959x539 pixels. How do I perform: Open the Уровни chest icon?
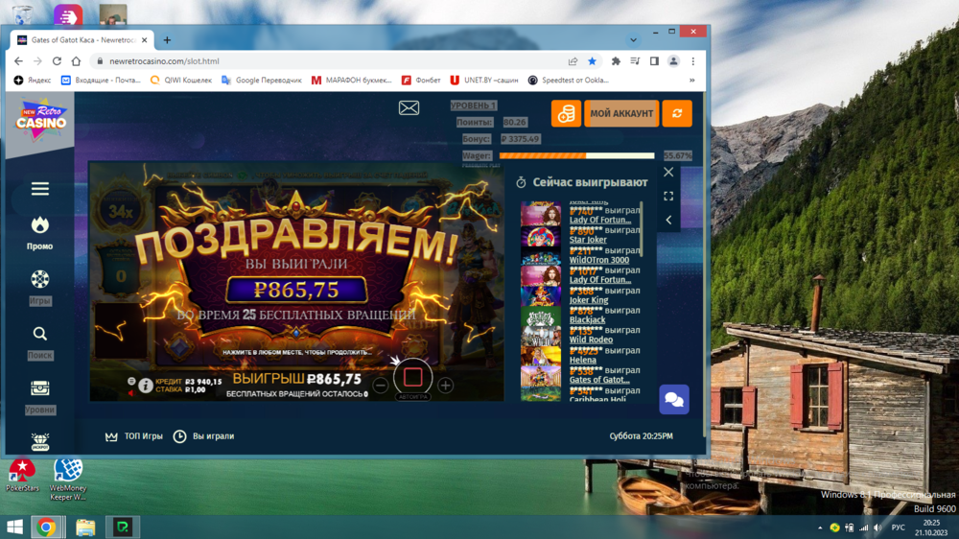pos(40,388)
